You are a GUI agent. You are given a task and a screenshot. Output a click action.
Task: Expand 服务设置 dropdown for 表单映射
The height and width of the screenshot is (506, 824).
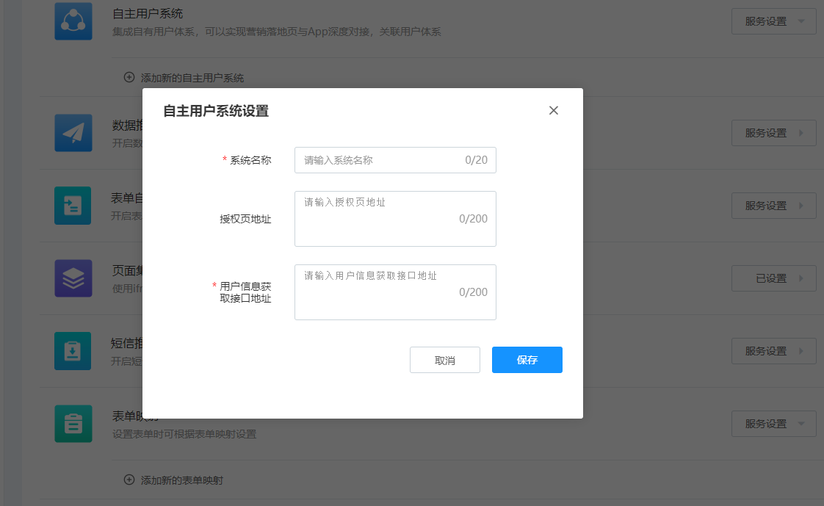(773, 424)
